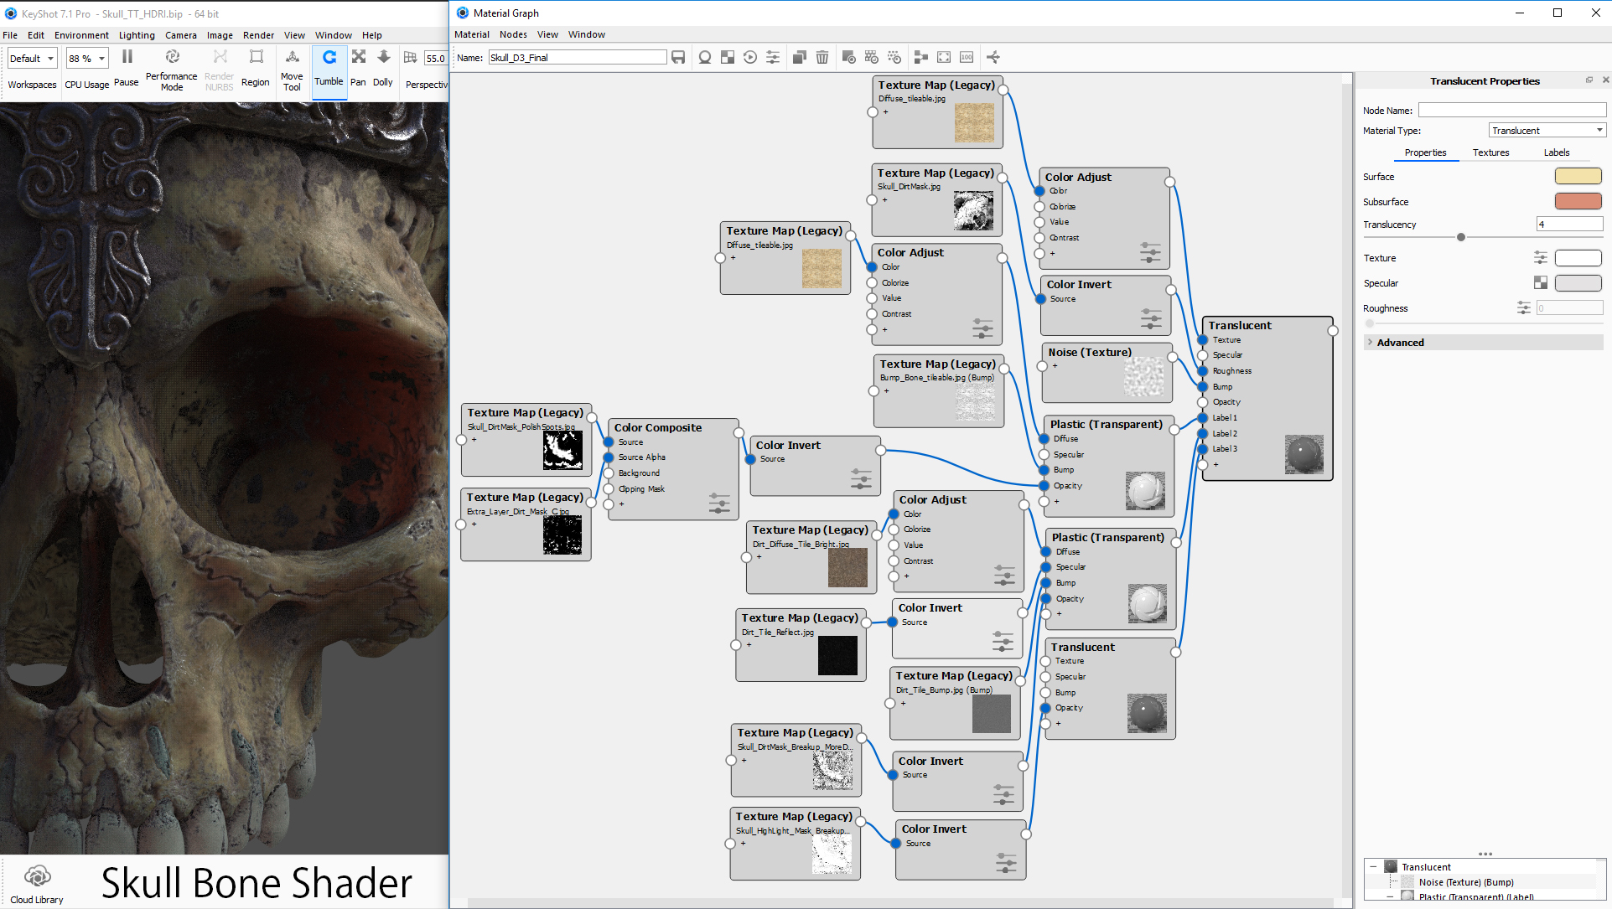This screenshot has width=1612, height=909.
Task: Open the Workspaces Default dropdown
Action: point(32,58)
